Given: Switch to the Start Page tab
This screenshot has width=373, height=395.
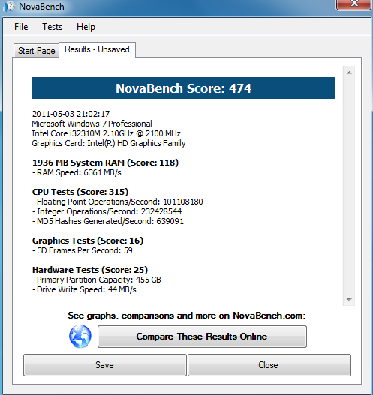Looking at the screenshot, I should tap(36, 51).
